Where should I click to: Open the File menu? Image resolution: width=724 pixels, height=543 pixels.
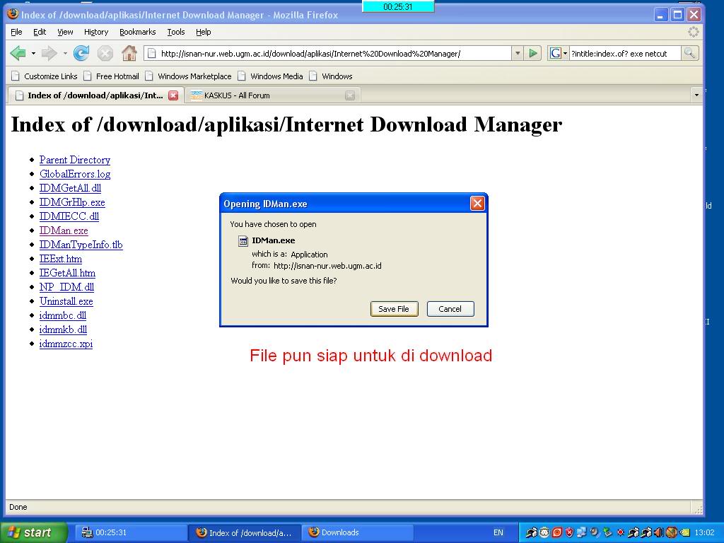coord(16,32)
